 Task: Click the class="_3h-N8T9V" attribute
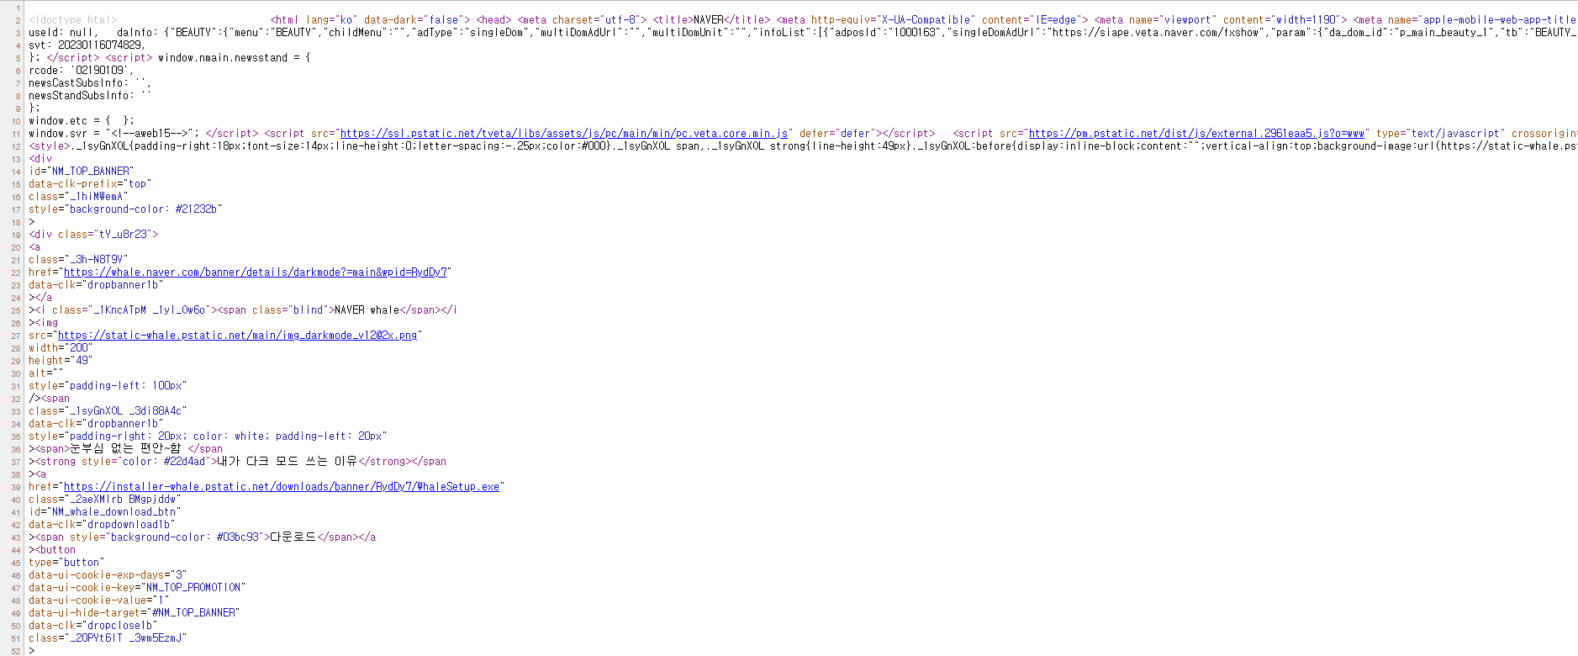pyautogui.click(x=78, y=259)
